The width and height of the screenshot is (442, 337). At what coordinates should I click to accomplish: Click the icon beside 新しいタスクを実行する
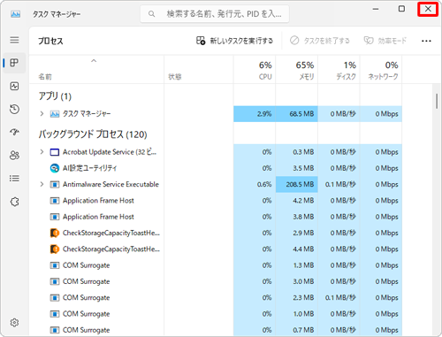pos(201,41)
